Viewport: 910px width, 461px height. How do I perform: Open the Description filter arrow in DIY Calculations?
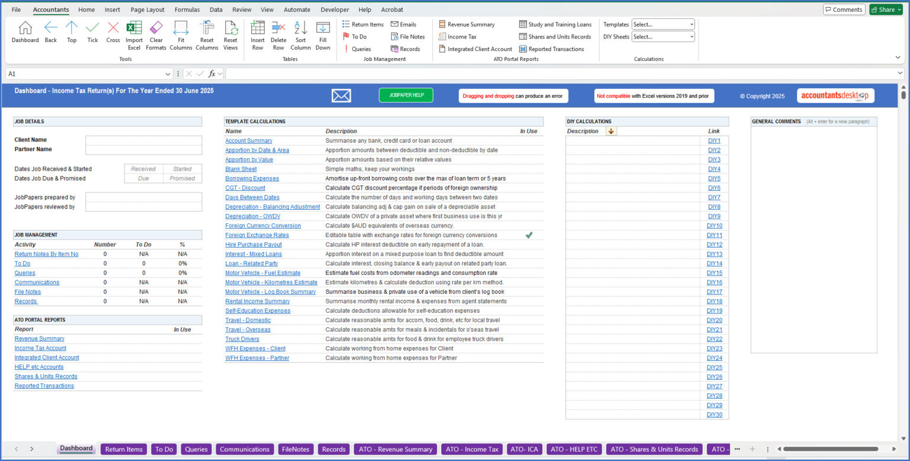[x=611, y=131]
